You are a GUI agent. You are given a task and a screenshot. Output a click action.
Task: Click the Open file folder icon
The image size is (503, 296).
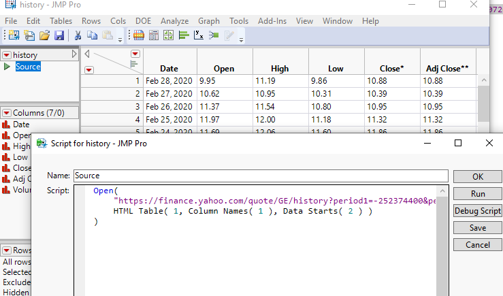pyautogui.click(x=45, y=35)
